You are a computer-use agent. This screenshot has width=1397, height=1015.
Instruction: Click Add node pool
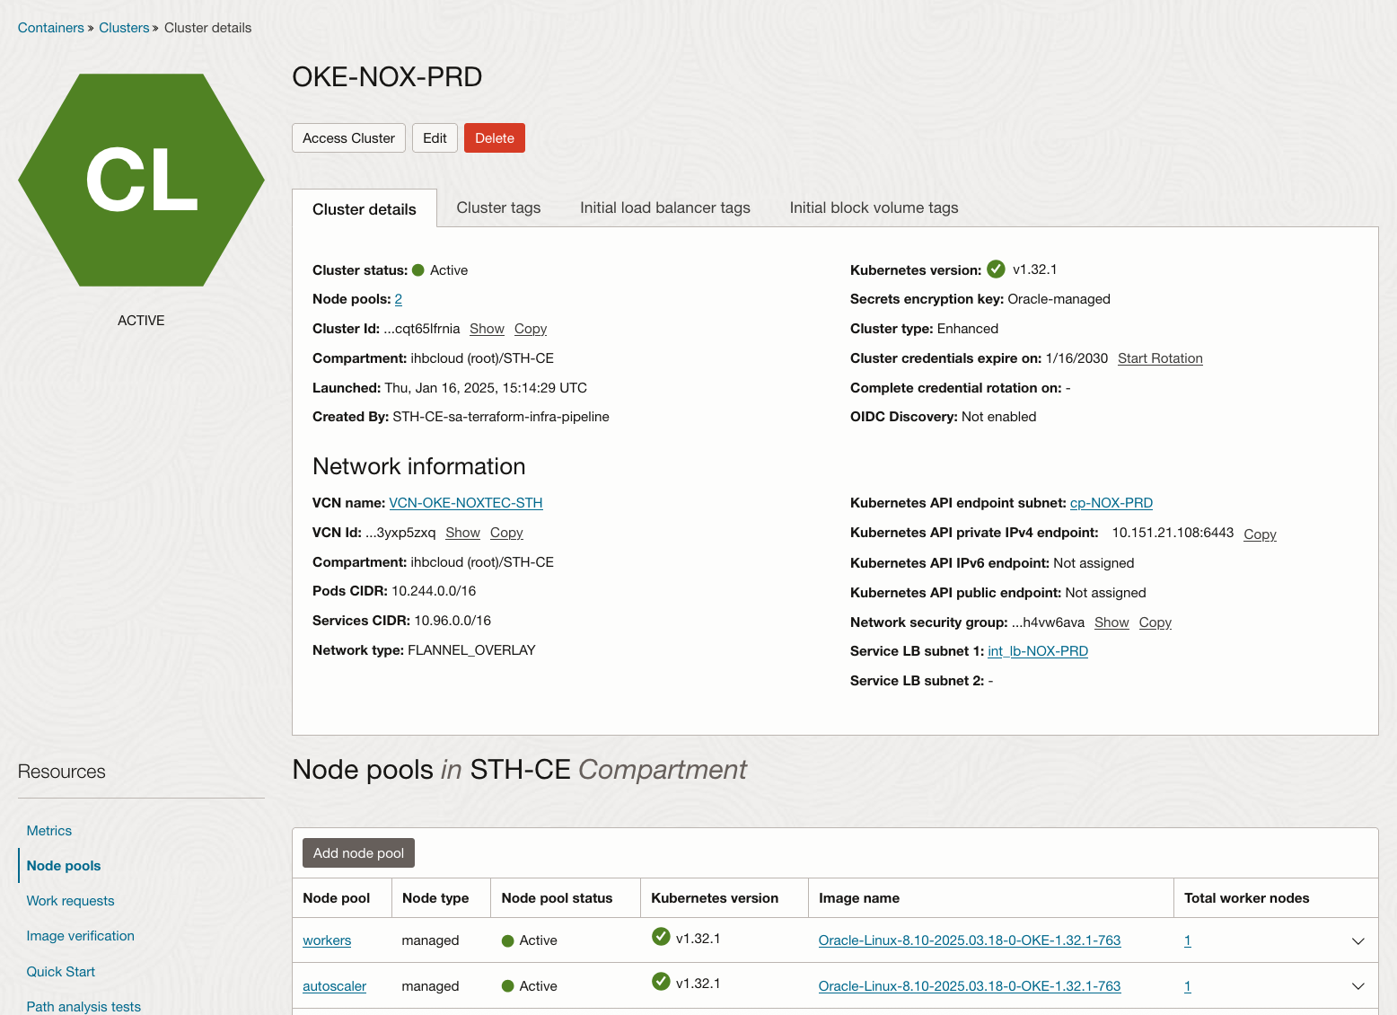[x=358, y=852]
